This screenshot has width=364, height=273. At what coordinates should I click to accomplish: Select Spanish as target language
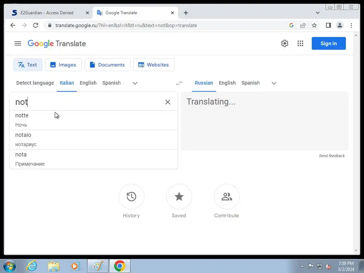point(251,83)
